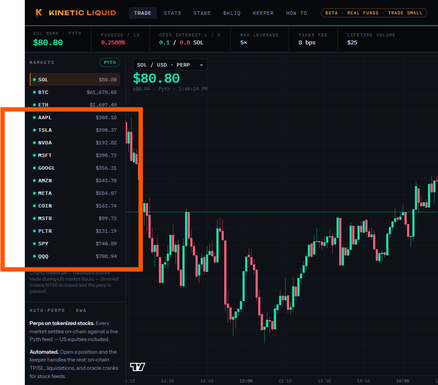
Task: Click the AUTO-PERPS · RWA heading
Action: [x=58, y=311]
